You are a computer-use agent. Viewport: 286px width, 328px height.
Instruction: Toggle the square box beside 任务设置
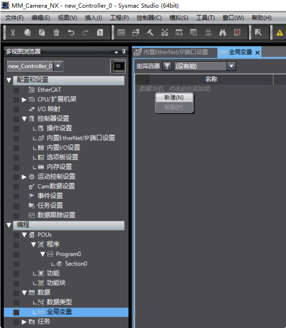[x=16, y=206]
